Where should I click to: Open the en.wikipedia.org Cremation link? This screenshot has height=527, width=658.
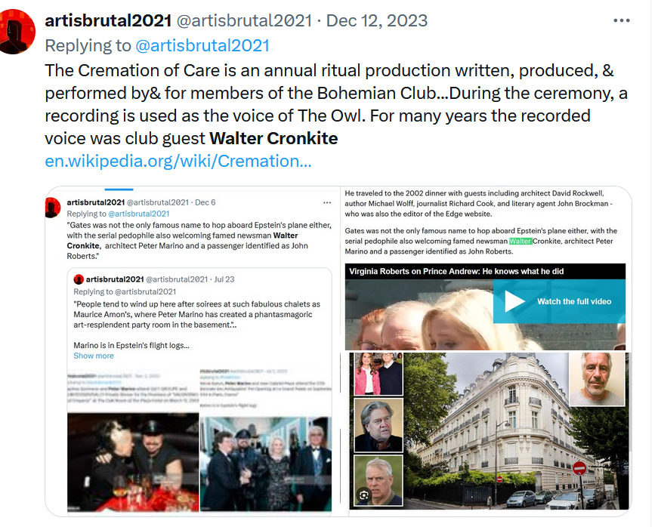pos(178,161)
